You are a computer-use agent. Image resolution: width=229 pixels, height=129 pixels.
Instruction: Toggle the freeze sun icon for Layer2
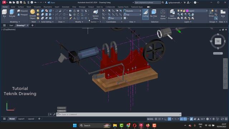tap(181, 11)
